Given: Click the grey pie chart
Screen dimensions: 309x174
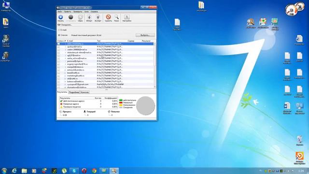Looking at the screenshot, I should (x=146, y=106).
